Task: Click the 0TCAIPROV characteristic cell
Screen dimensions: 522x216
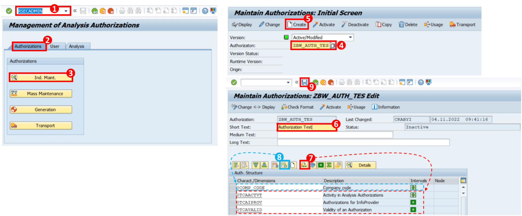Action: (x=279, y=202)
